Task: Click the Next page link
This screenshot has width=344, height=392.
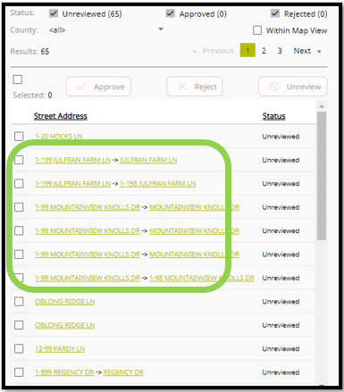Action: (302, 51)
